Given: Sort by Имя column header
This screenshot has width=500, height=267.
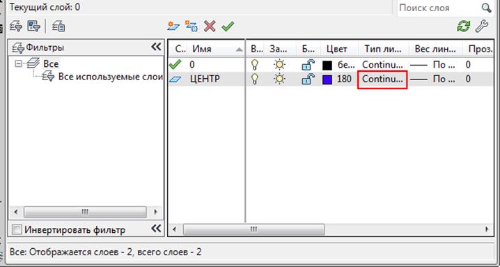Looking at the screenshot, I should [217, 49].
